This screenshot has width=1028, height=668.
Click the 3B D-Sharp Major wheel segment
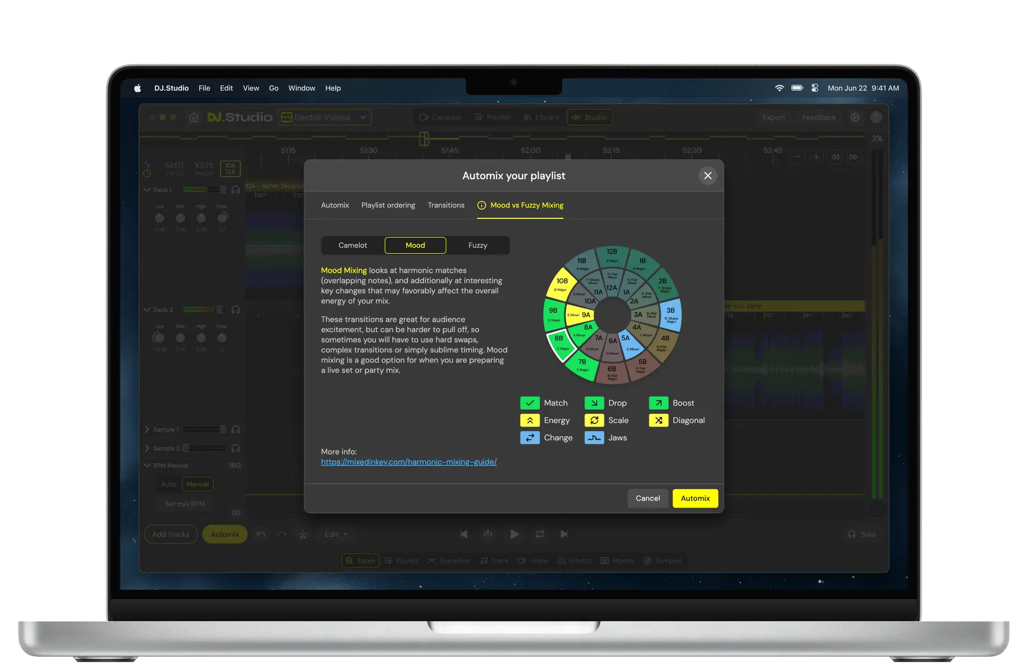tap(670, 314)
